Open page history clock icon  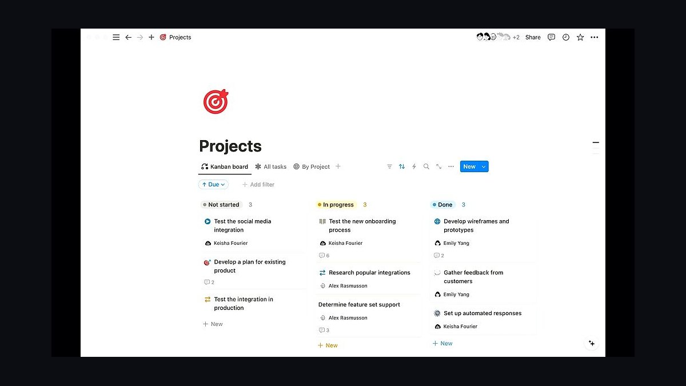566,37
